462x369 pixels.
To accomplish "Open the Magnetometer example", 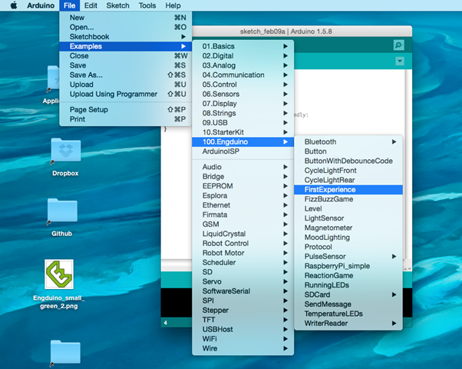I will coord(348,228).
